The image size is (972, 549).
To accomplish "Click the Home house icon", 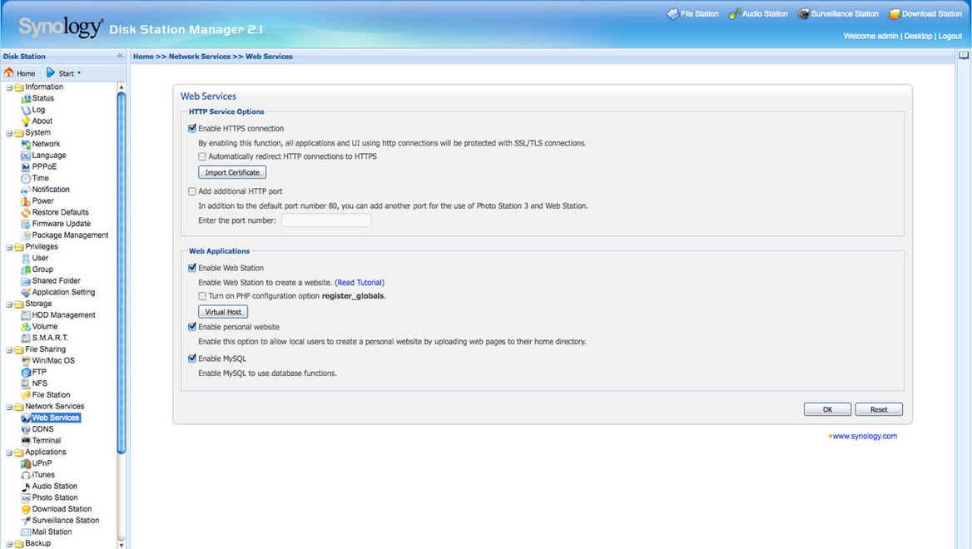I will [8, 72].
